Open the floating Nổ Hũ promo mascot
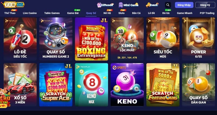 pos(5,98)
